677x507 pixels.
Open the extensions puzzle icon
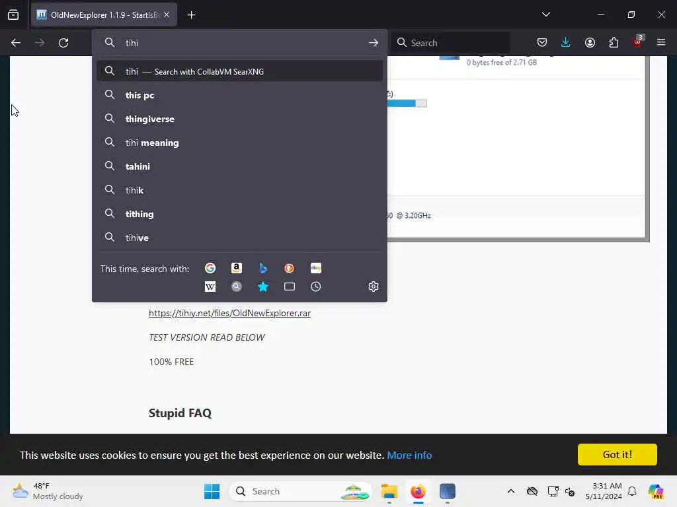pos(614,42)
